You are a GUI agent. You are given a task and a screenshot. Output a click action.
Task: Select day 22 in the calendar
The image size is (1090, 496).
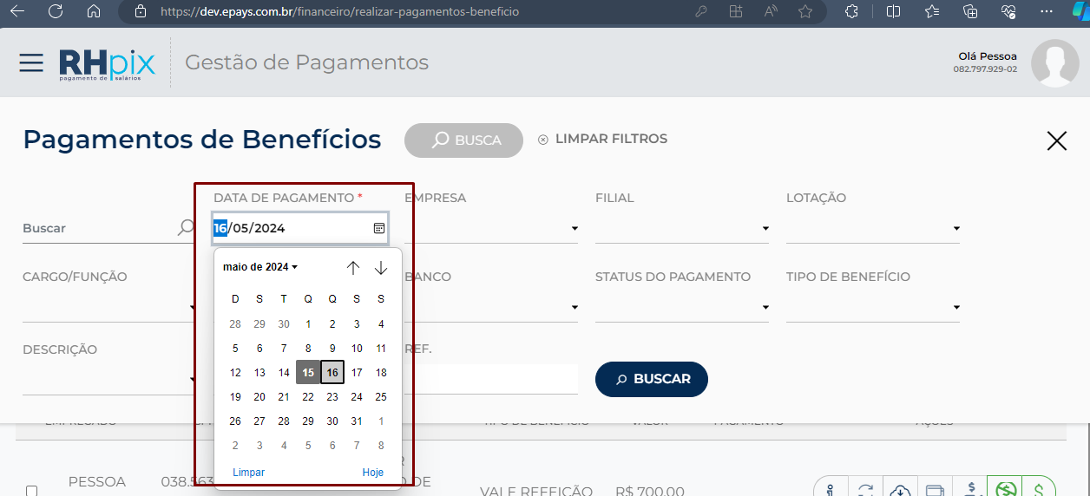pyautogui.click(x=308, y=396)
